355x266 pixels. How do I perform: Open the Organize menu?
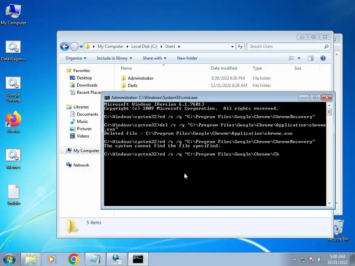click(76, 58)
